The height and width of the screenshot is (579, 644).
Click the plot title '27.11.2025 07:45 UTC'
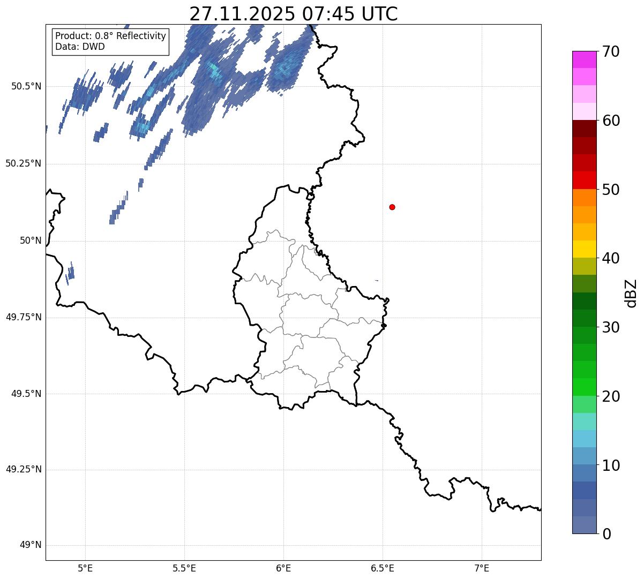tap(294, 14)
